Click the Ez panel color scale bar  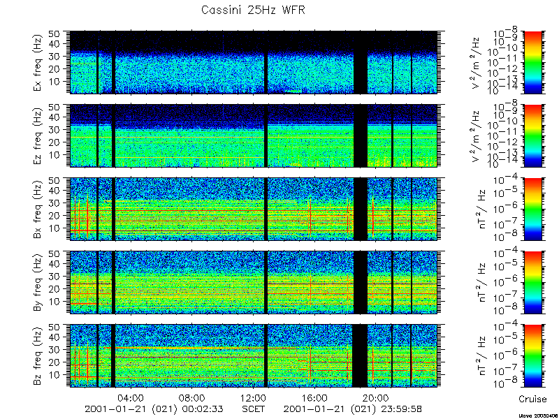pos(532,135)
